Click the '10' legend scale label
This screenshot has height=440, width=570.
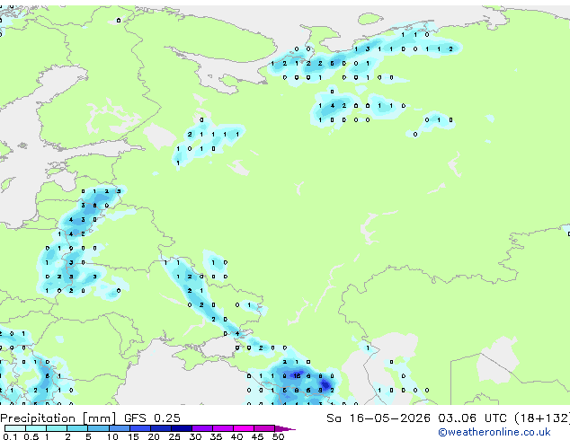click(x=112, y=436)
